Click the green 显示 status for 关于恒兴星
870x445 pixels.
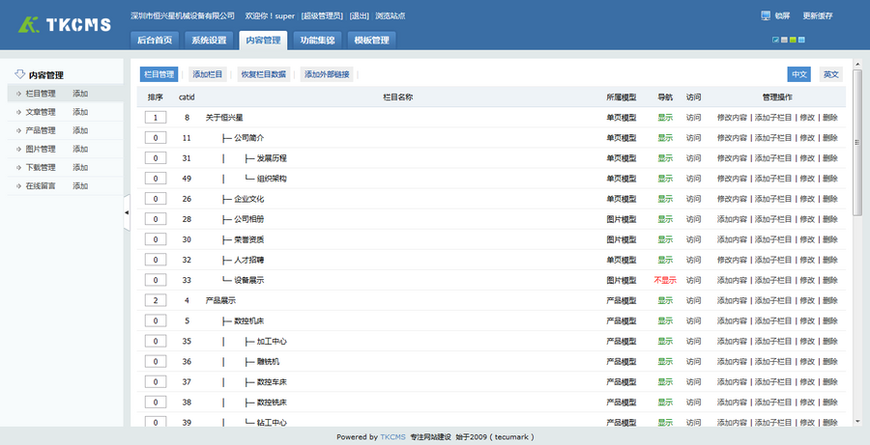(x=665, y=118)
